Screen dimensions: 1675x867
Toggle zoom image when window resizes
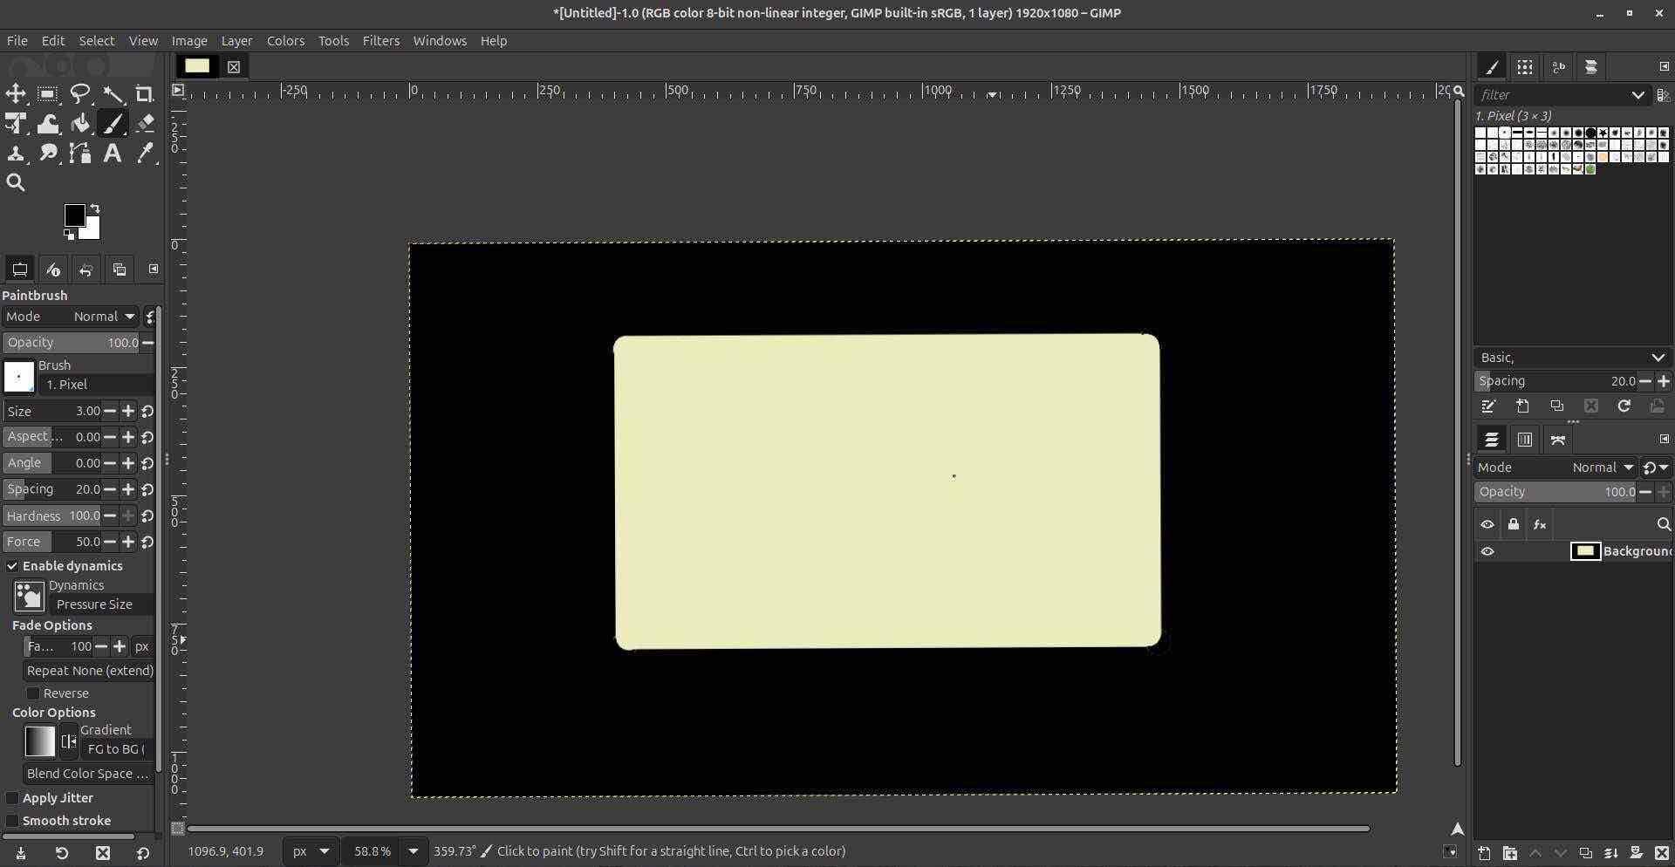(x=1459, y=92)
